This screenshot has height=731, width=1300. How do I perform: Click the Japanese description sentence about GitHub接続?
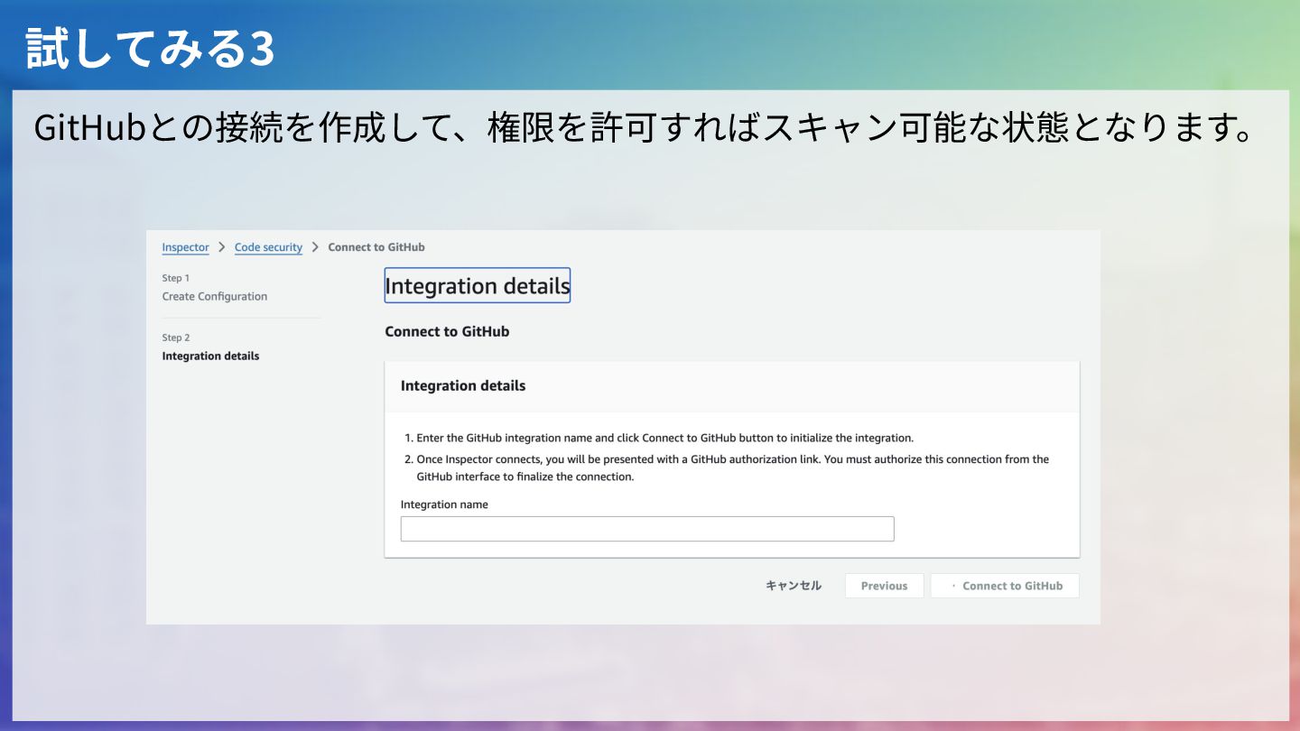(x=645, y=128)
